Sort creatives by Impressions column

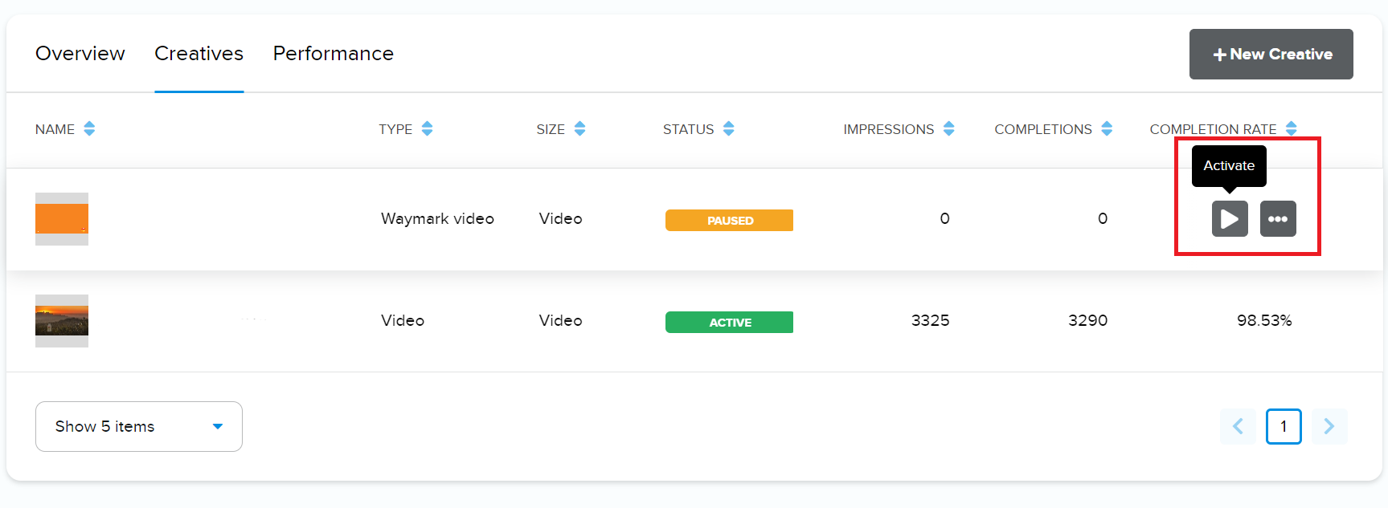click(x=948, y=128)
